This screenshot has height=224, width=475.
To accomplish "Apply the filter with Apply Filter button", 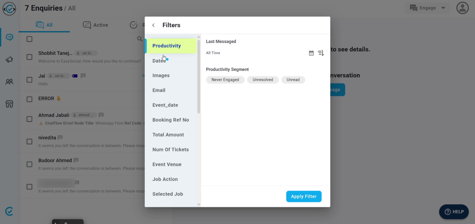I will 304,196.
